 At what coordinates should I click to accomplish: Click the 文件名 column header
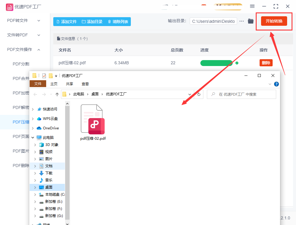[x=65, y=50]
